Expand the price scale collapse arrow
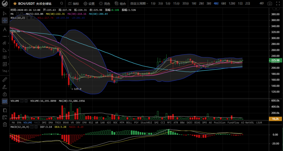The image size is (283, 151). click(x=276, y=9)
